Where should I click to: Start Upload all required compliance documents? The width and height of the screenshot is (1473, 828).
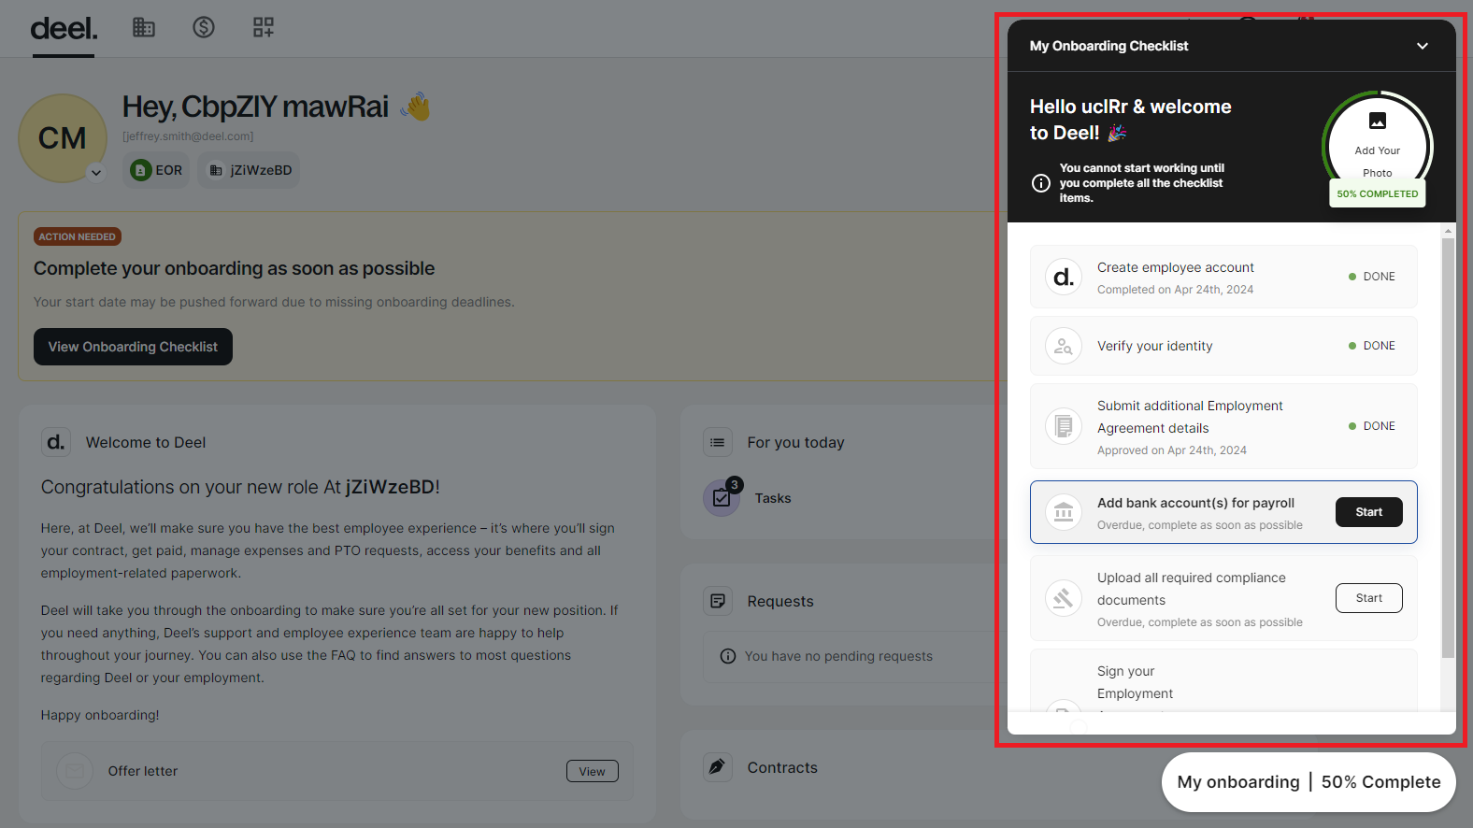(1369, 598)
